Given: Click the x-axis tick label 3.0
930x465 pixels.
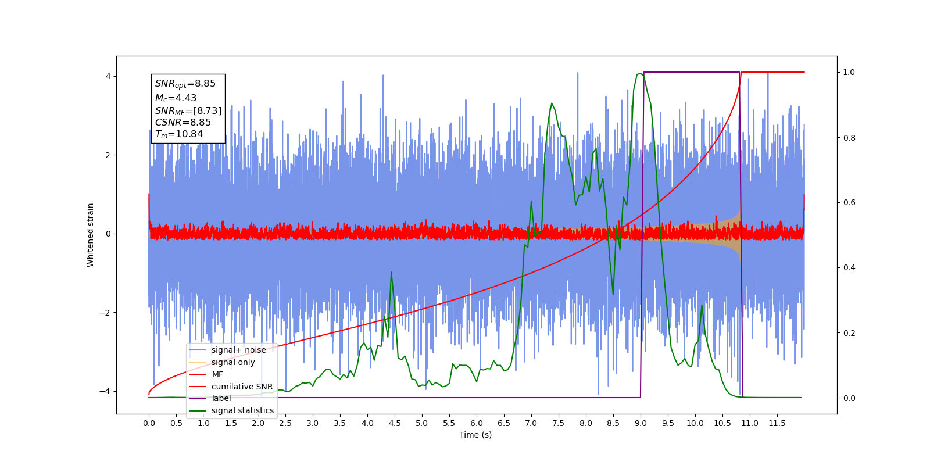Looking at the screenshot, I should 313,423.
